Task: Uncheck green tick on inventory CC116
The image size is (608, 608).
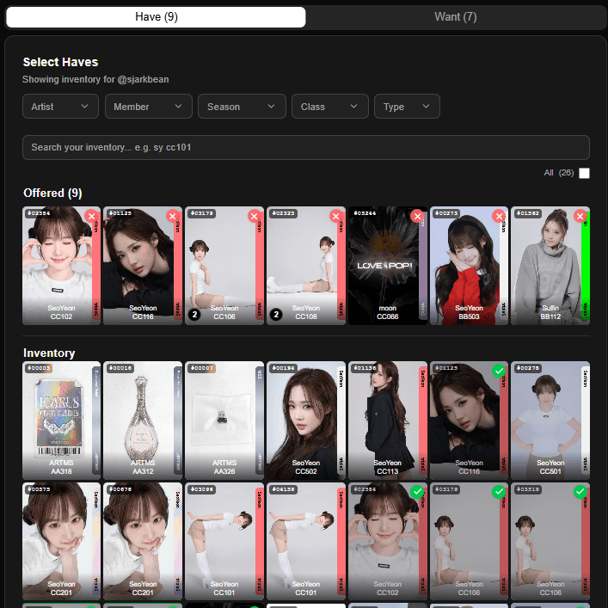Action: tap(499, 372)
